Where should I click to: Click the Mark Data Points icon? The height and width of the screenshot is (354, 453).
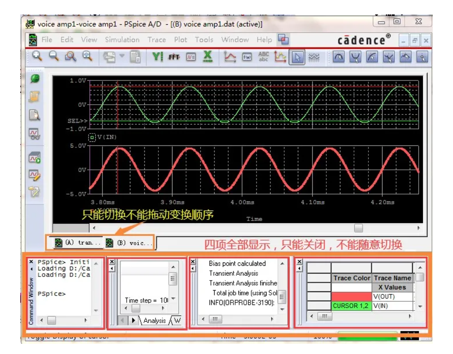pos(280,56)
